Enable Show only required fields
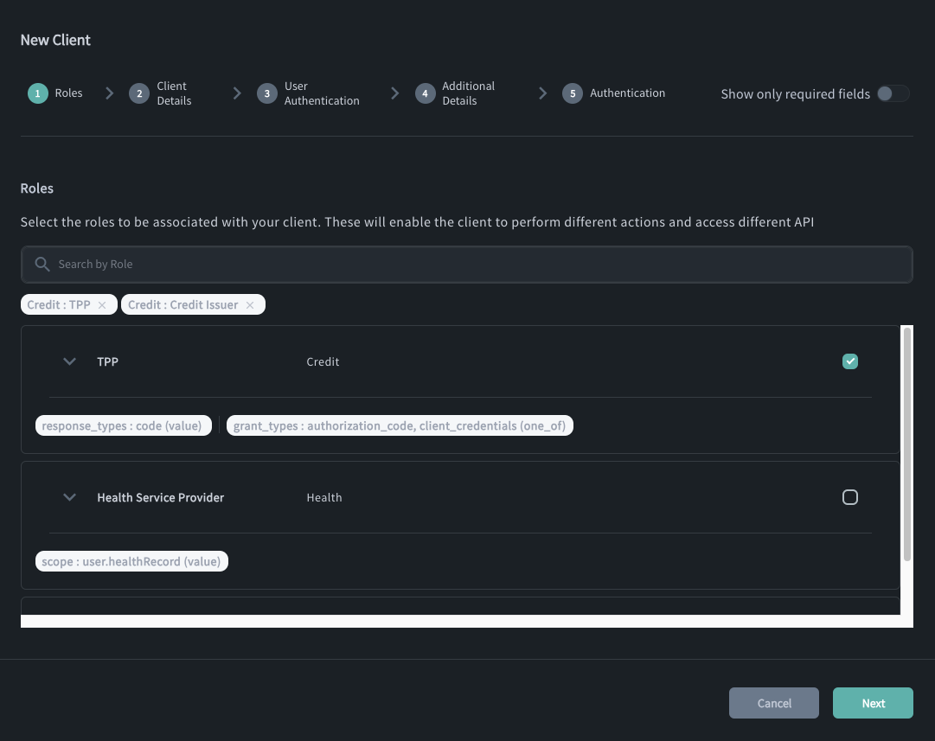 [x=894, y=93]
